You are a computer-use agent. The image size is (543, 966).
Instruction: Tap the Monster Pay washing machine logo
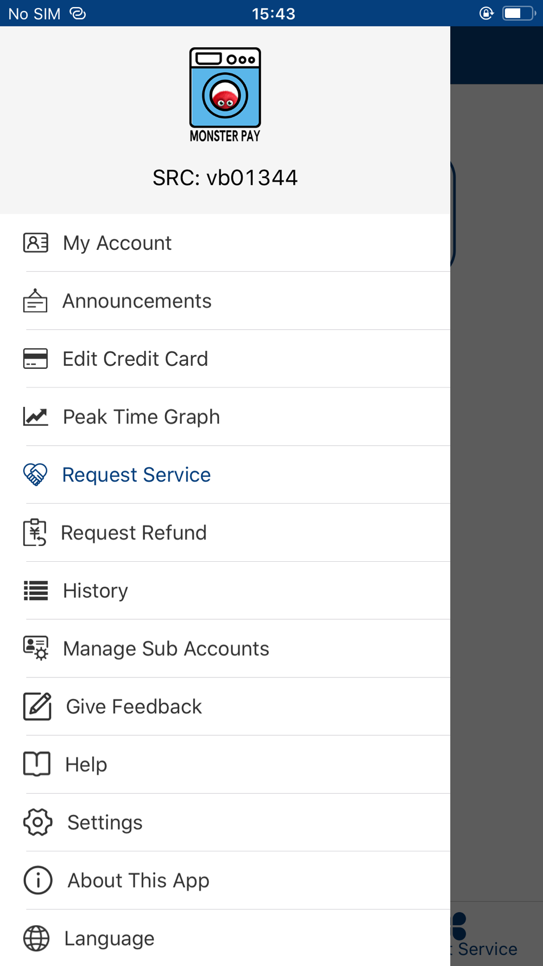tap(225, 95)
